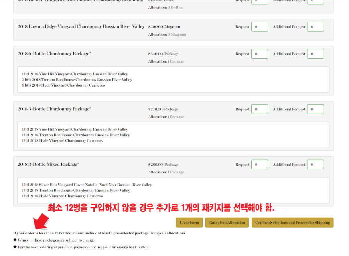Click Request field for Laguna Ridge Vineyard Chardonnay

click(260, 27)
